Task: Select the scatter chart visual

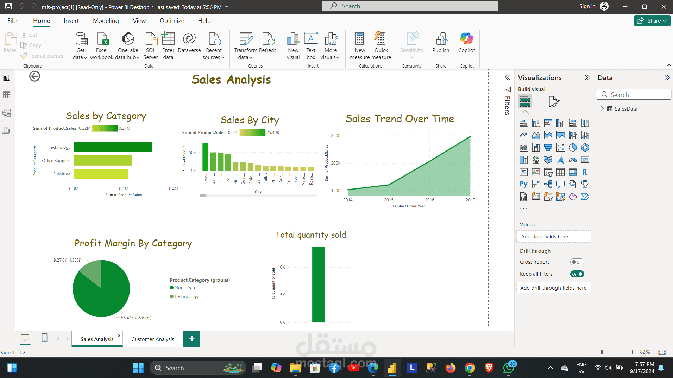Action: [x=560, y=148]
